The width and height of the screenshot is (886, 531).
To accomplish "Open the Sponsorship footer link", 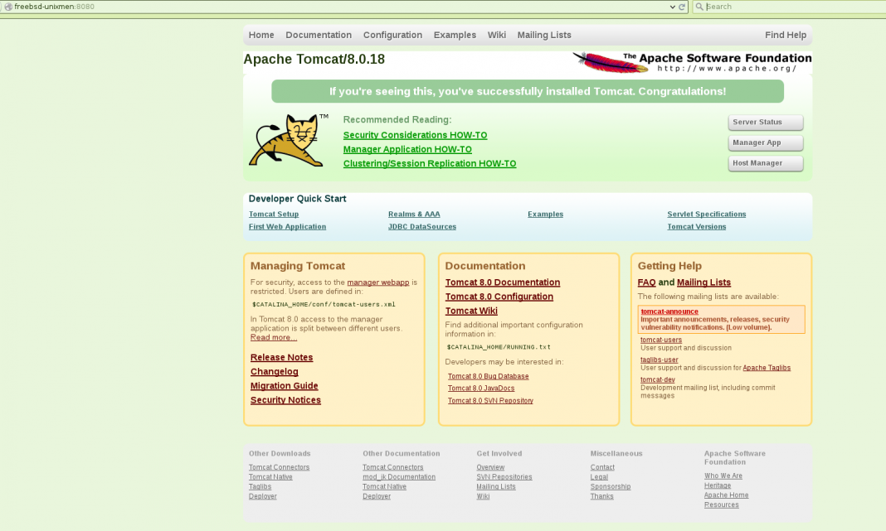I will coord(611,486).
